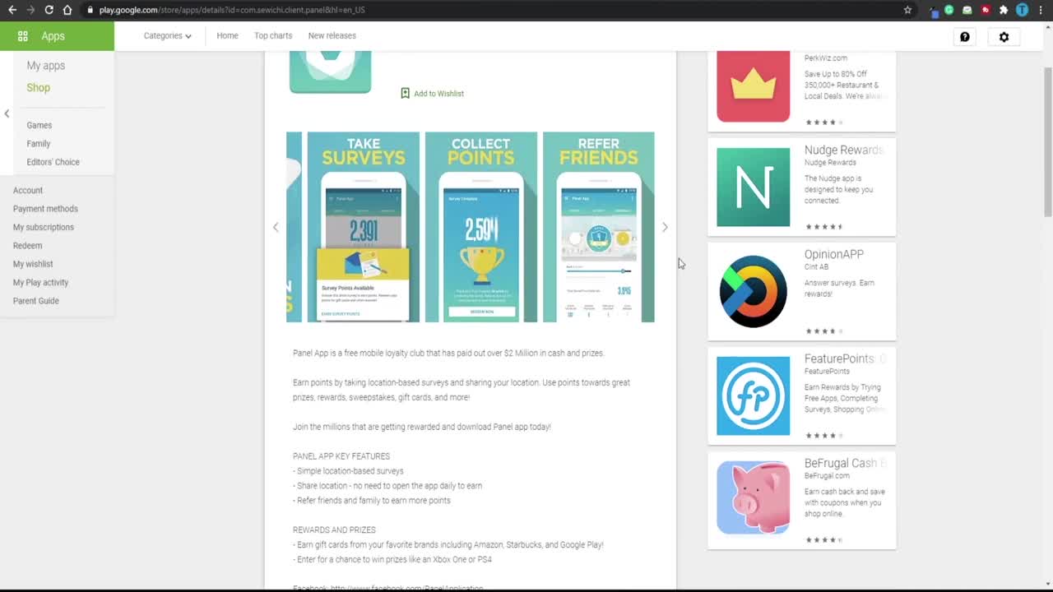The image size is (1053, 592).
Task: Open the New releases tab
Action: click(x=332, y=35)
